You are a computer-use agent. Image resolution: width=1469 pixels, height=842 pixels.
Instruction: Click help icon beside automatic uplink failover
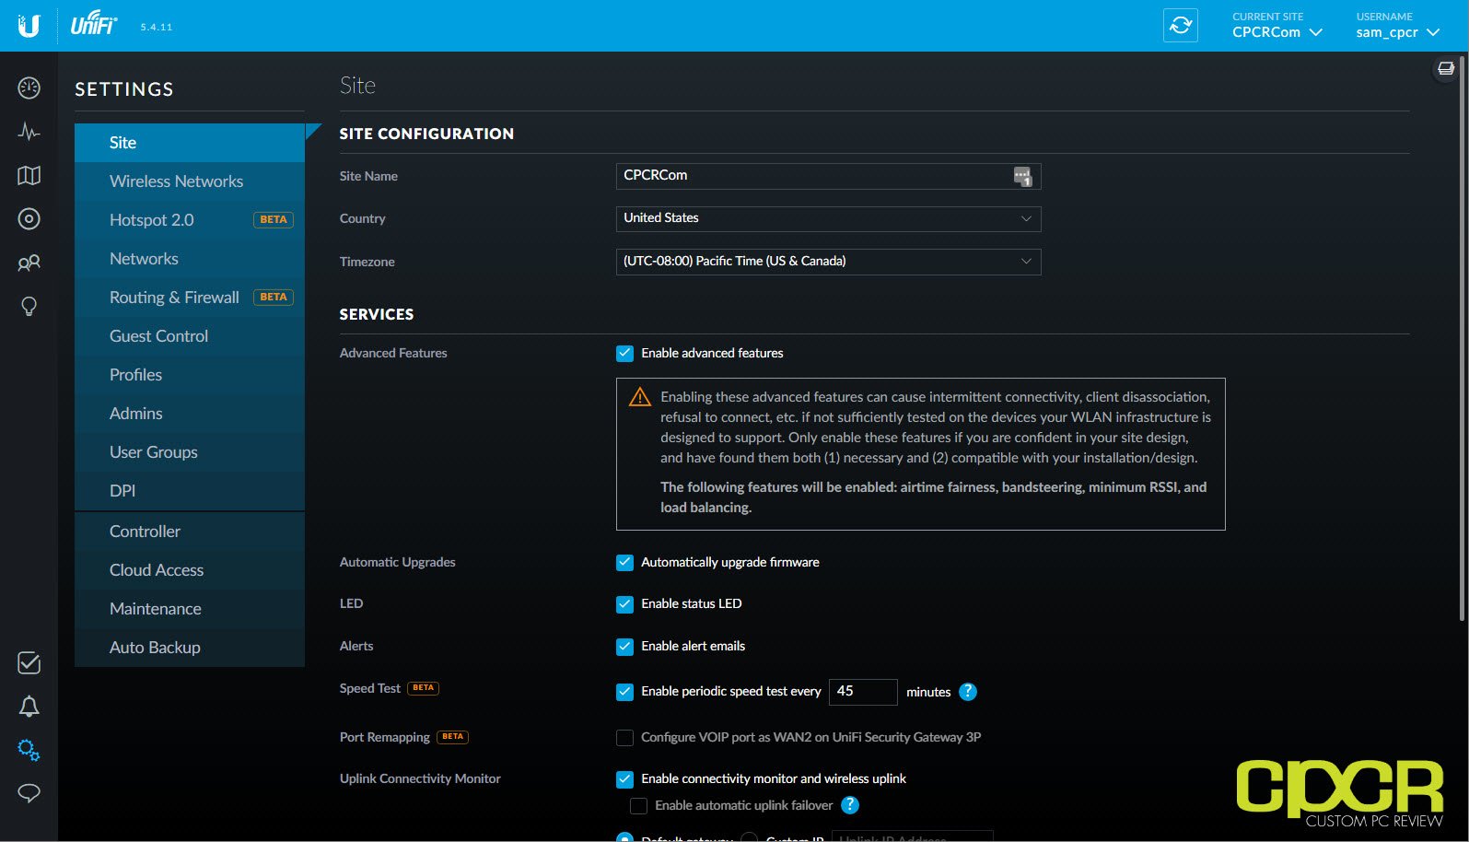850,805
